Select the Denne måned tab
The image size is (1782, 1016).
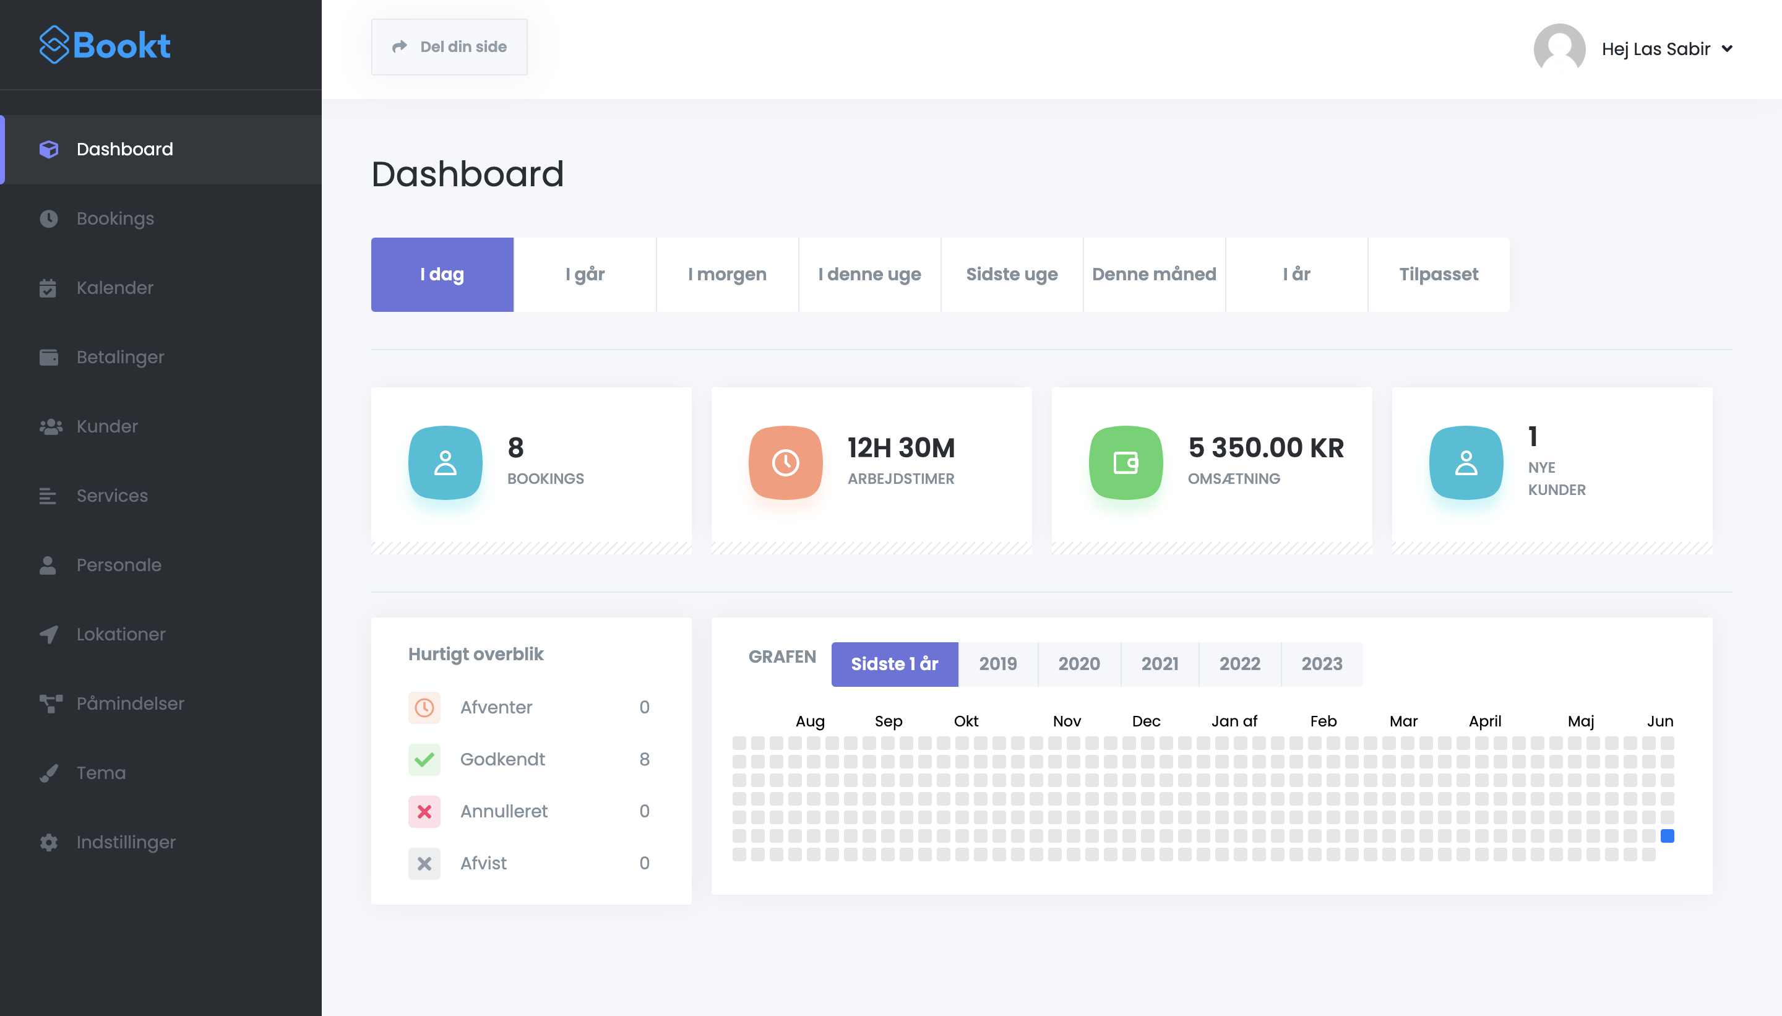[1153, 274]
